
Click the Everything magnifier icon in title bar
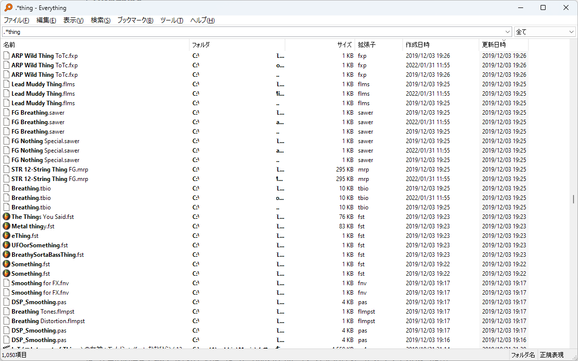coord(8,7)
